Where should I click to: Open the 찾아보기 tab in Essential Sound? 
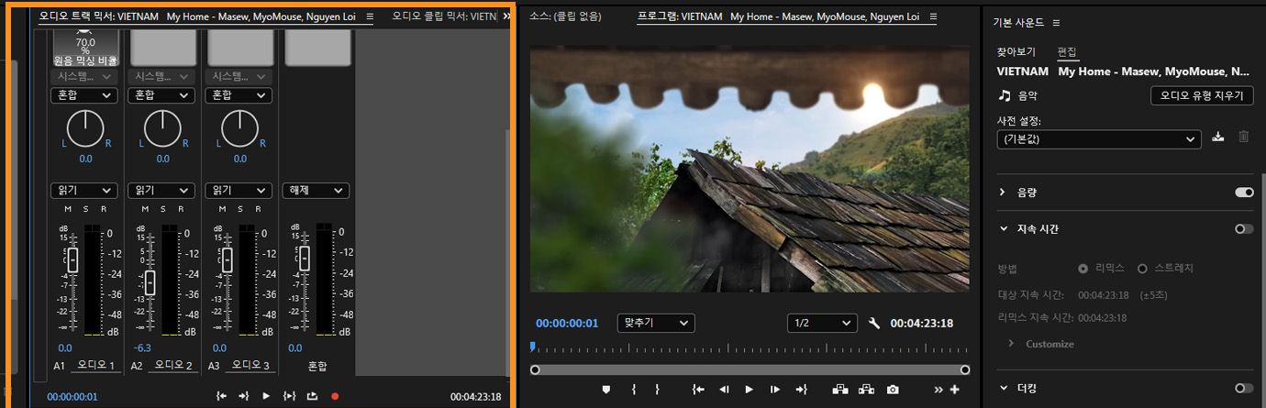click(x=1016, y=52)
